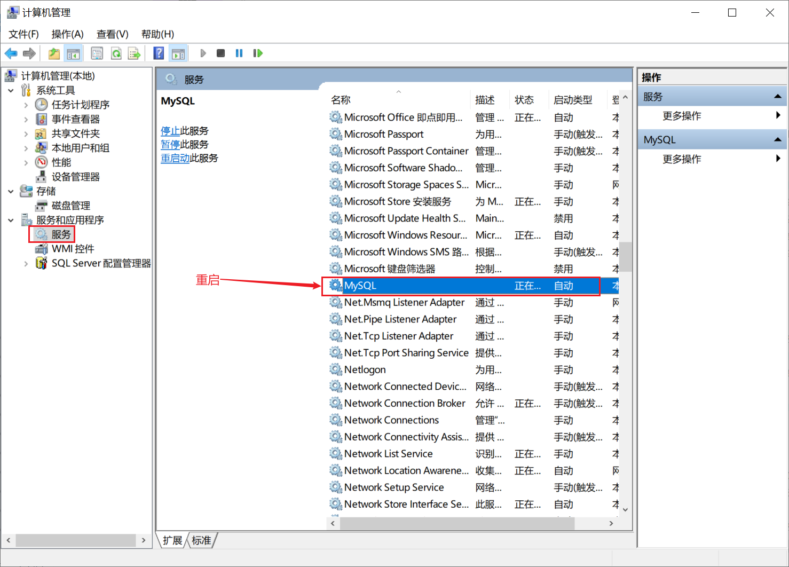Toggle the action pane visibility
789x567 pixels.
[178, 53]
